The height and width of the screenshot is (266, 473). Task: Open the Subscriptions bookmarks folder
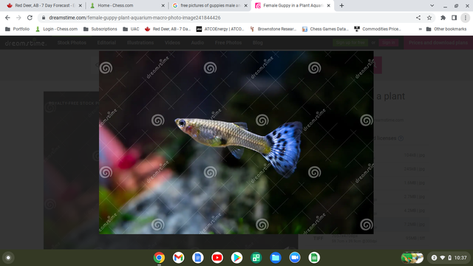pyautogui.click(x=101, y=29)
